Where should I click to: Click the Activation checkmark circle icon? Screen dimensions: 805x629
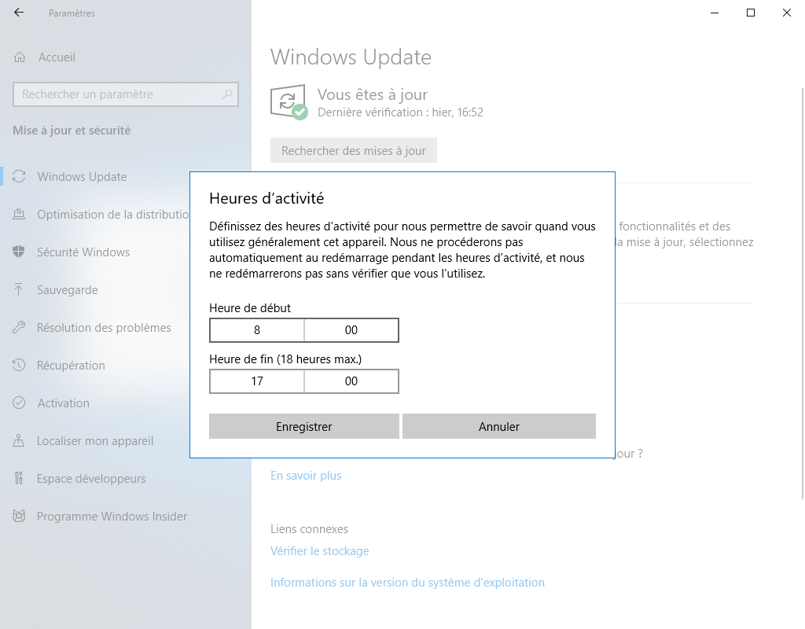19,403
